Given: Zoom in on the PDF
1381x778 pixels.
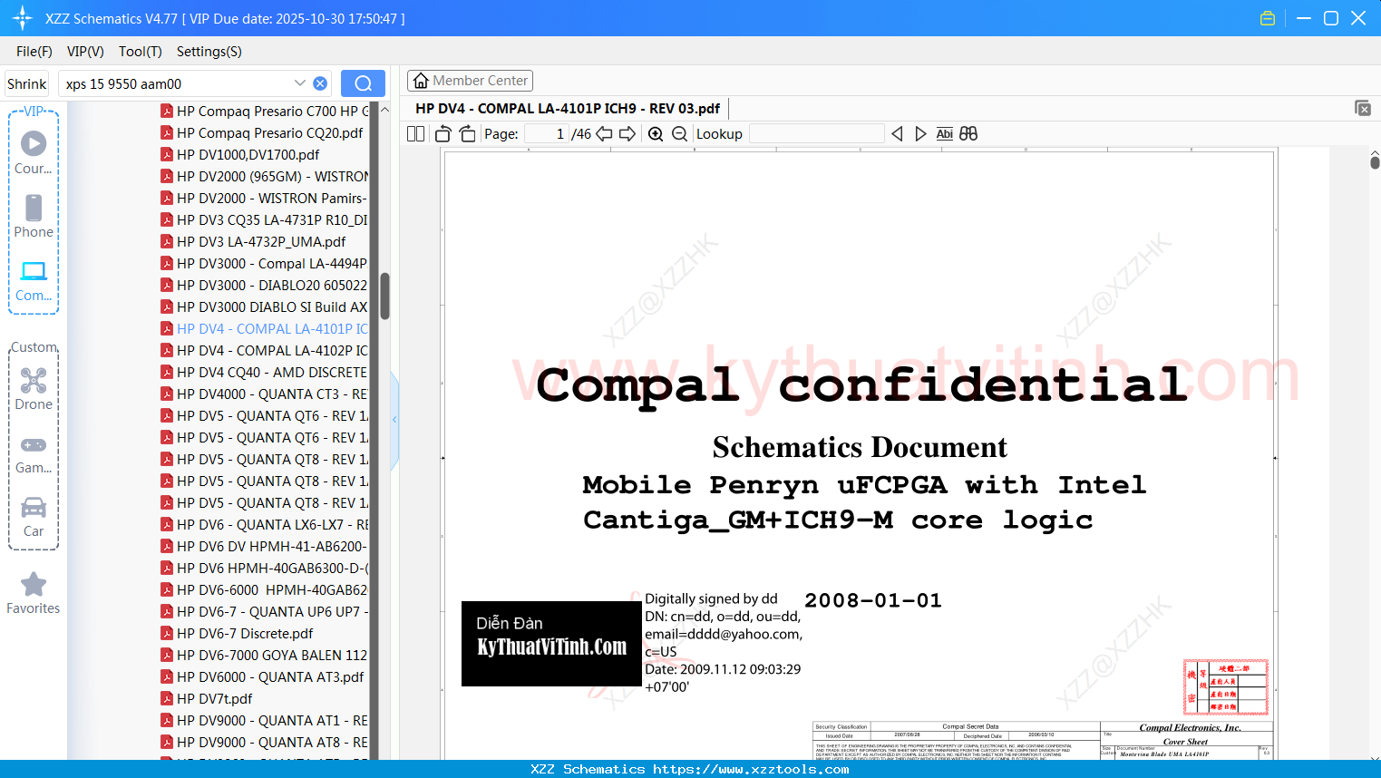Looking at the screenshot, I should [x=656, y=133].
